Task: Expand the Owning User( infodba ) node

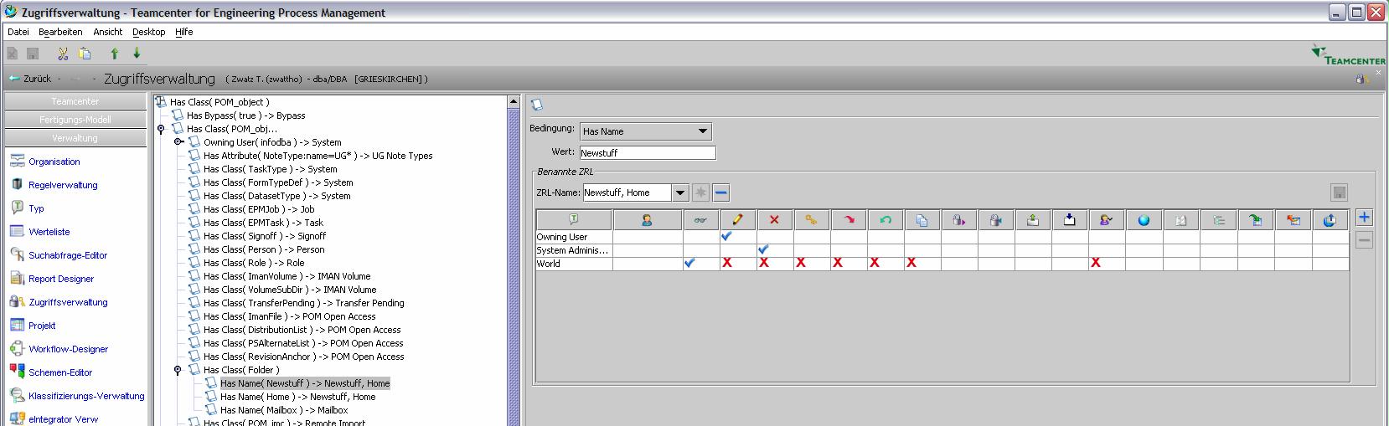Action: (178, 142)
